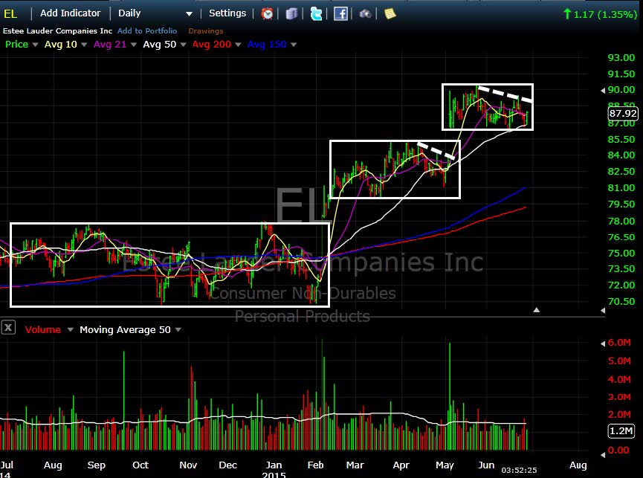The image size is (643, 478).
Task: Click the Mar label on the date axis
Action: point(355,465)
